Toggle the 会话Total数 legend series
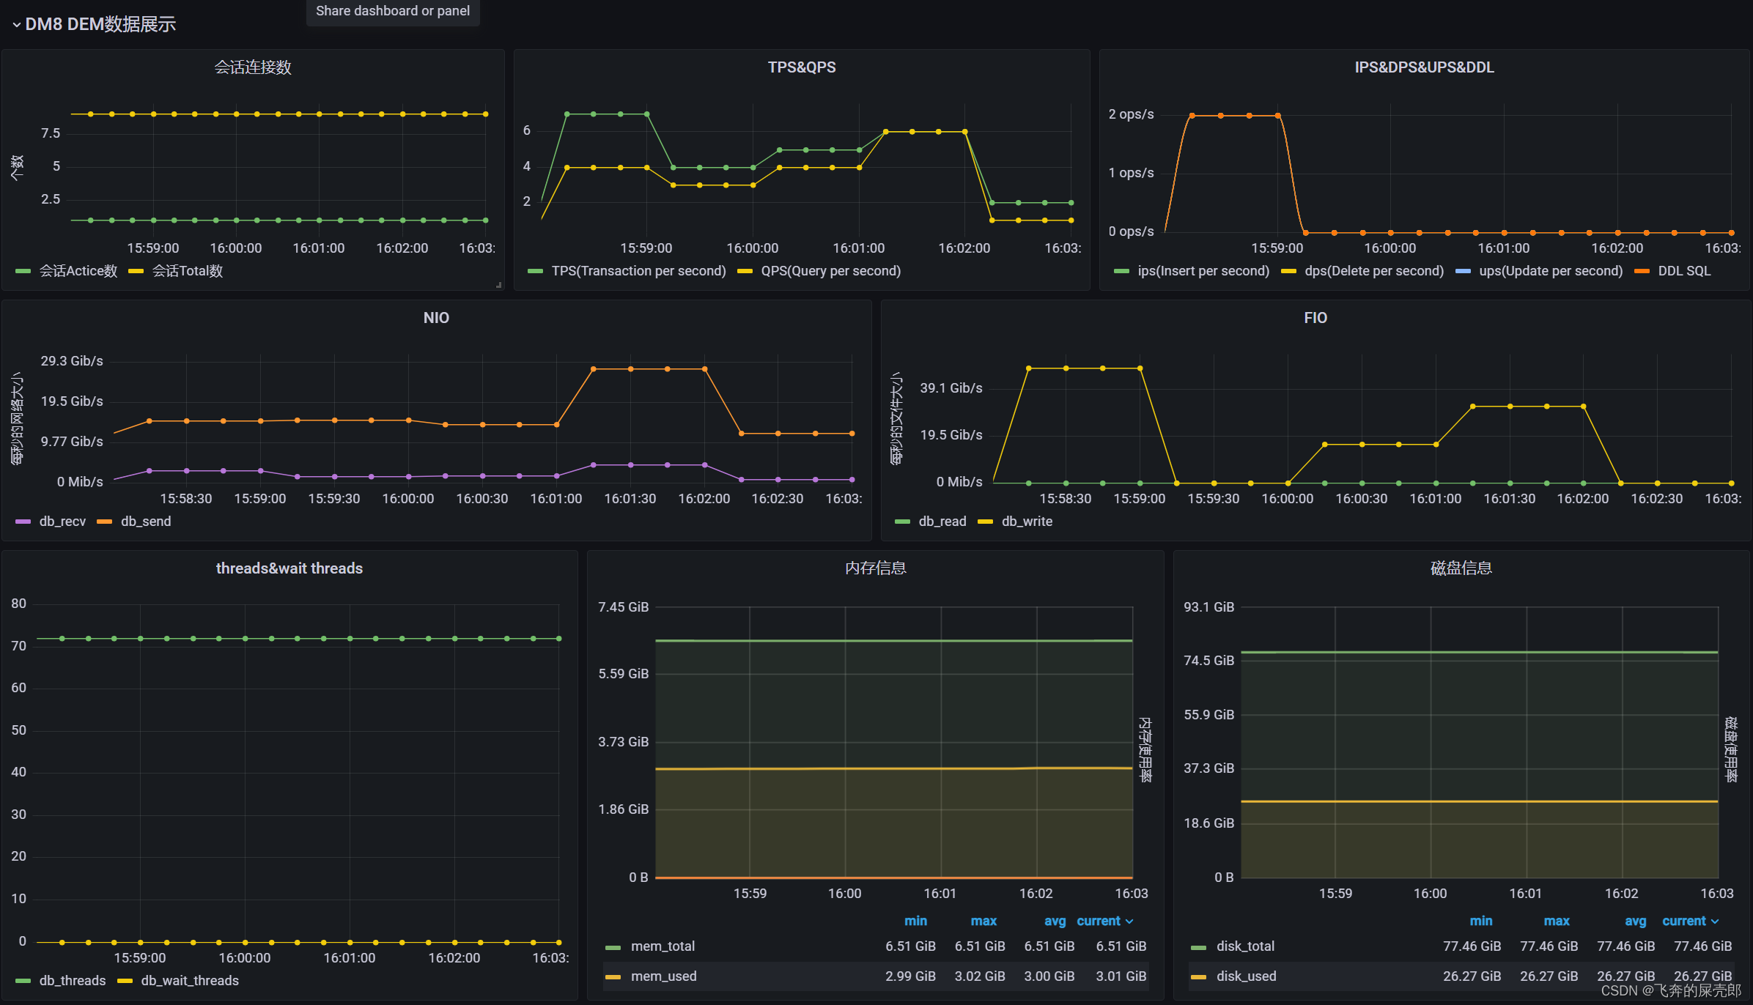The image size is (1753, 1005). tap(187, 271)
